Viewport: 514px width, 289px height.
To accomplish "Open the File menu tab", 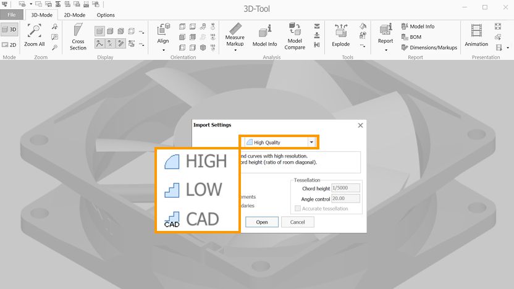I will click(12, 15).
